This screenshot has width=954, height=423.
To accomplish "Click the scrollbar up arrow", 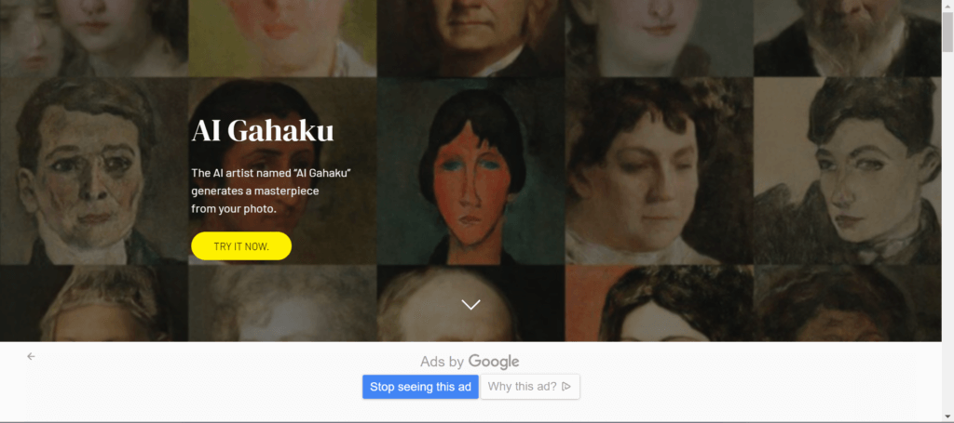I will click(947, 5).
